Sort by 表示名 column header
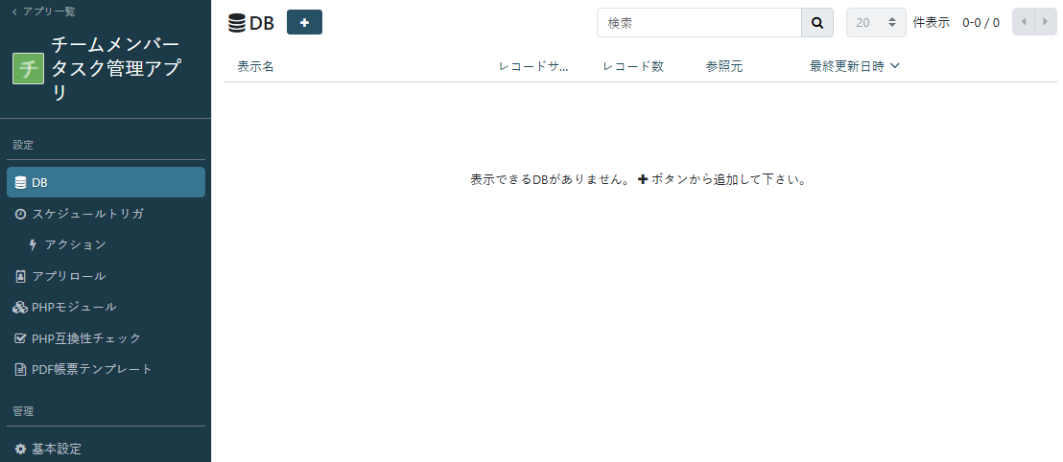 (x=256, y=66)
